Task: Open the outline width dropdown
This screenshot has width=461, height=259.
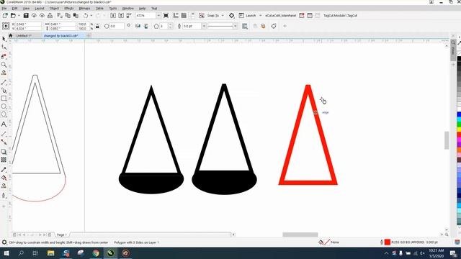Action: pyautogui.click(x=204, y=26)
